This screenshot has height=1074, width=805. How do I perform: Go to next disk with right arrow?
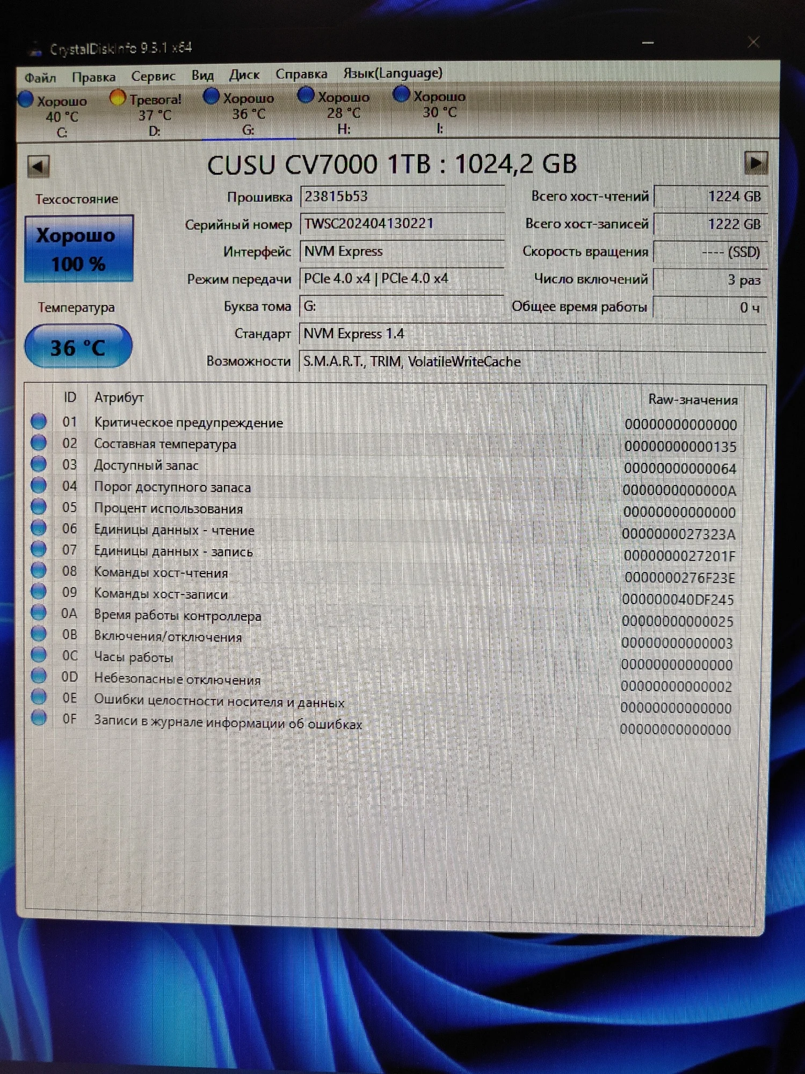click(x=756, y=162)
